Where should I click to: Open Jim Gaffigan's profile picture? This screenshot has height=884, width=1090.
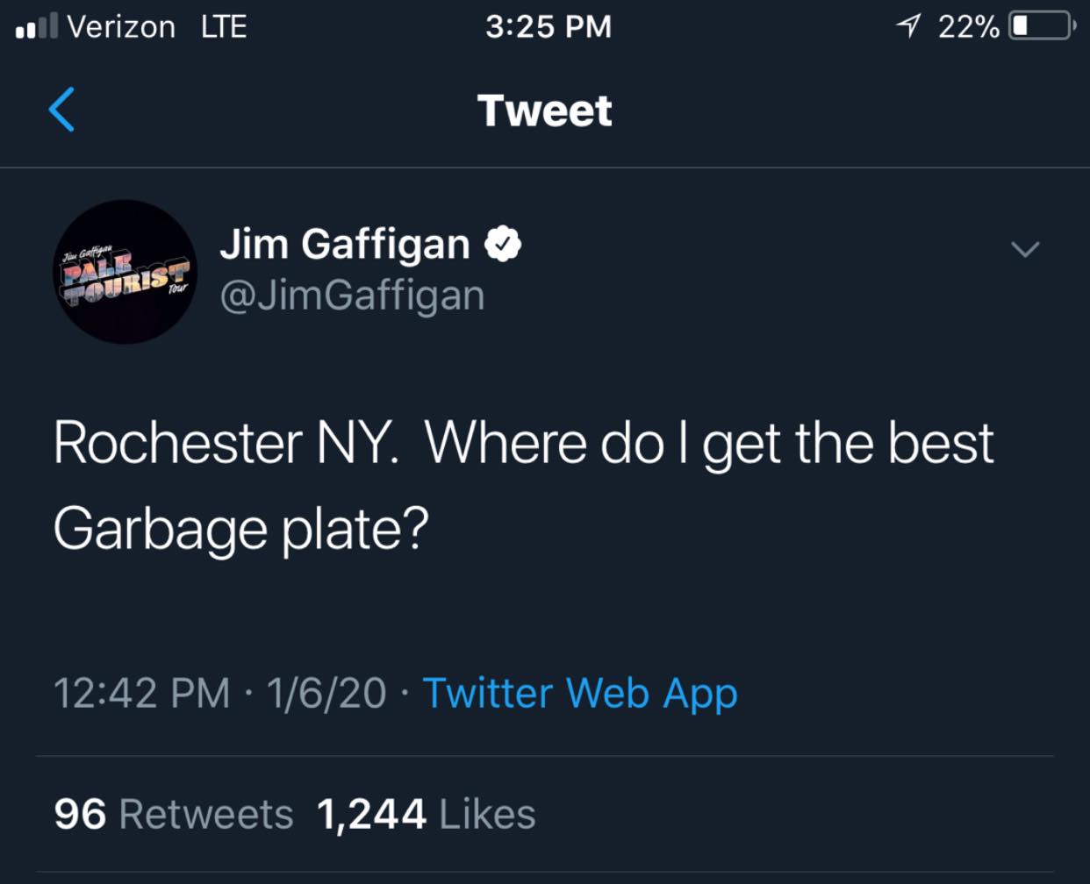[125, 272]
